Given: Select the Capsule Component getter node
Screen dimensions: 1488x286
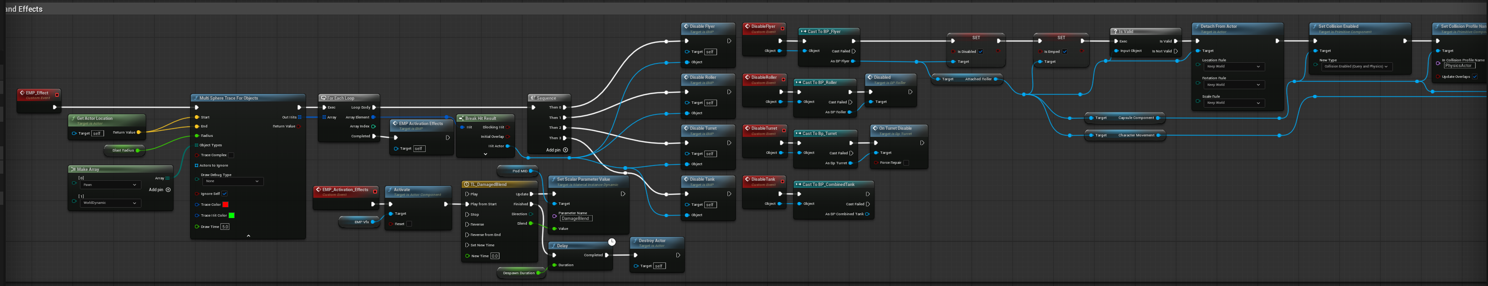Looking at the screenshot, I should click(x=1125, y=118).
